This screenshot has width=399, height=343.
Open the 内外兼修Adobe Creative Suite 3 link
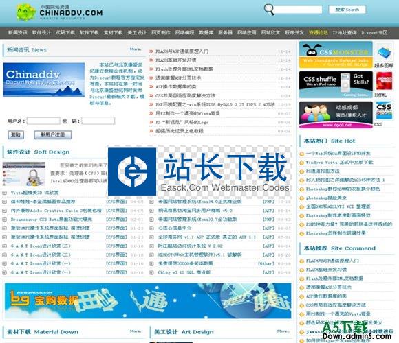(56, 211)
